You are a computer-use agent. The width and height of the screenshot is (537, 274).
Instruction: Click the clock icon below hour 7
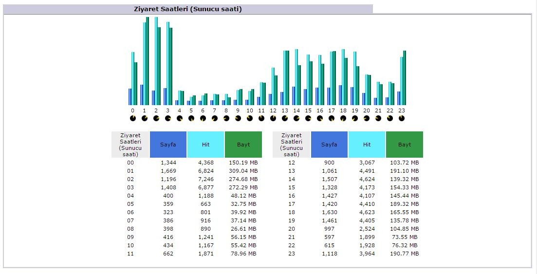[x=214, y=118]
